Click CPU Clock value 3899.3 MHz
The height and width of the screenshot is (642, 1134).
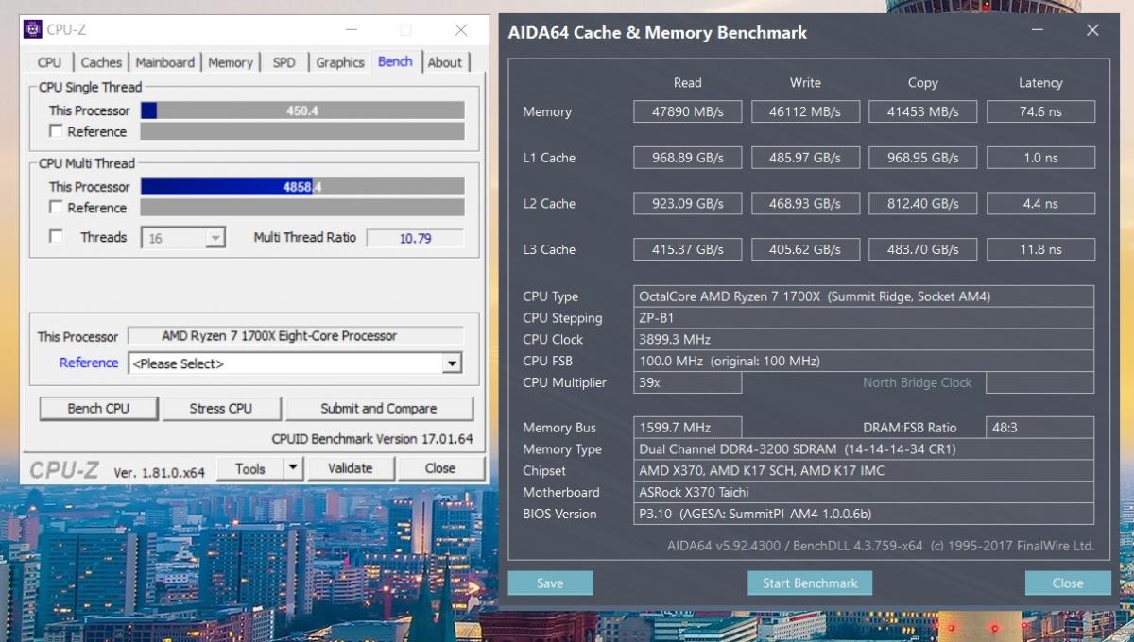click(865, 339)
